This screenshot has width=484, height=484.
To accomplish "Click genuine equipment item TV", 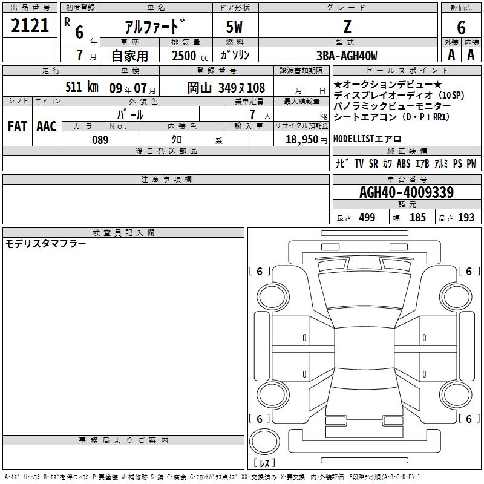I will point(359,163).
